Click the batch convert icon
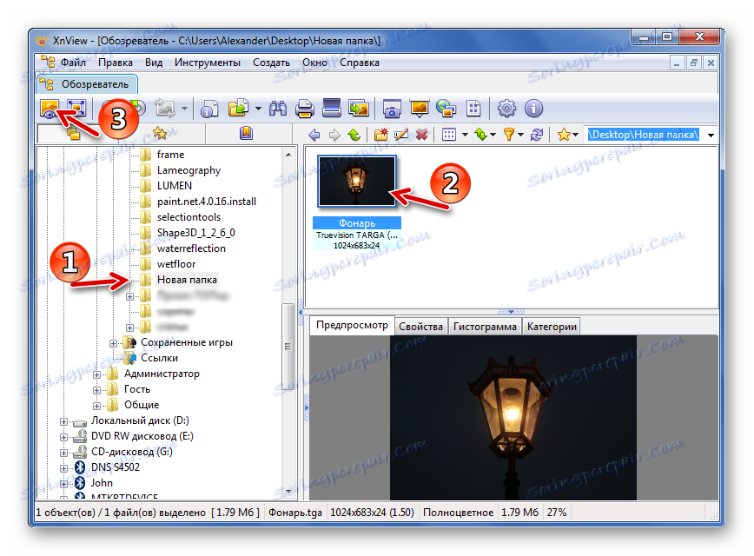Screen dimensions: 754x556 tap(358, 109)
